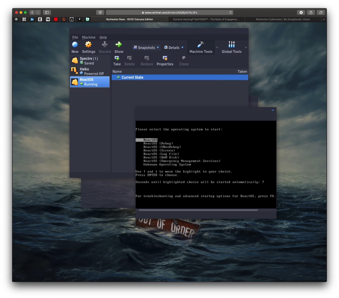This screenshot has height=298, width=339.
Task: Select the ReactOS (VBoxDebug) boot entry
Action: click(162, 147)
